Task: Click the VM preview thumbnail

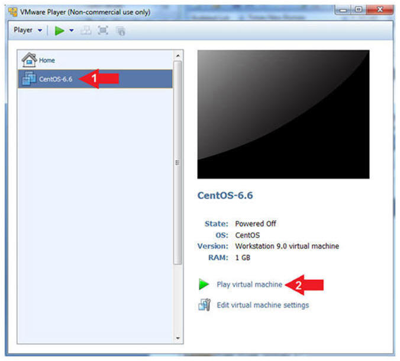Action: [283, 114]
